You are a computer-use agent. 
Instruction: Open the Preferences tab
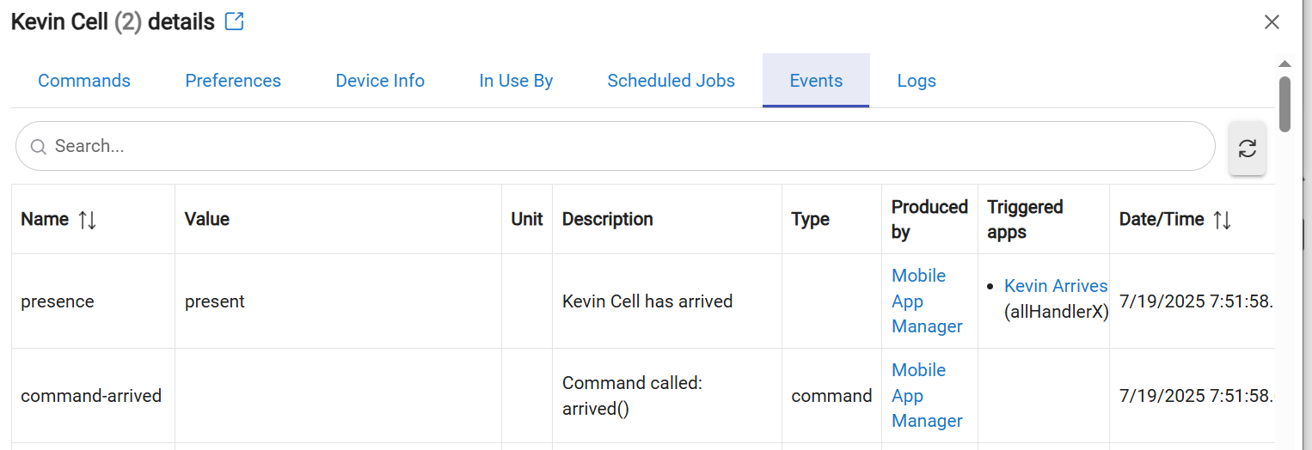[233, 81]
